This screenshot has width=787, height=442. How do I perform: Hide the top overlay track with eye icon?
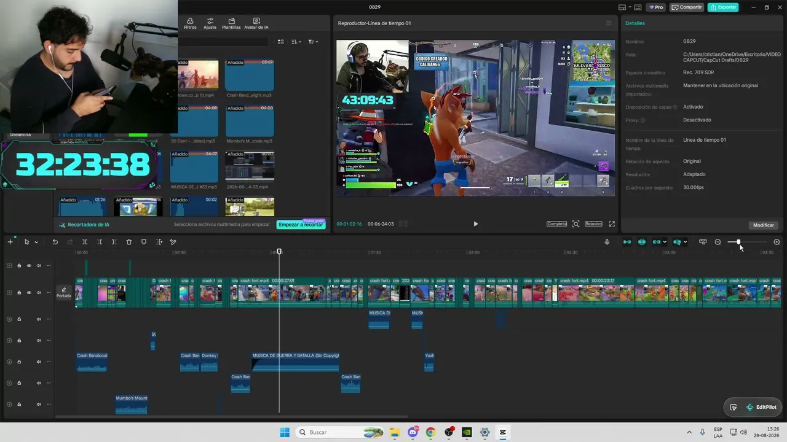click(29, 266)
